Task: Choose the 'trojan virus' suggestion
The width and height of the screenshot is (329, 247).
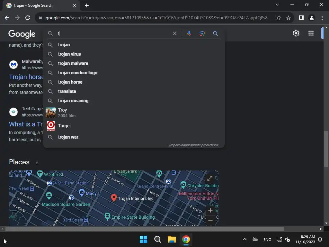Action: pos(134,54)
